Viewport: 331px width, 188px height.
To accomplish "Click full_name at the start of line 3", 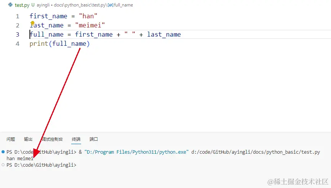I will 47,34.
